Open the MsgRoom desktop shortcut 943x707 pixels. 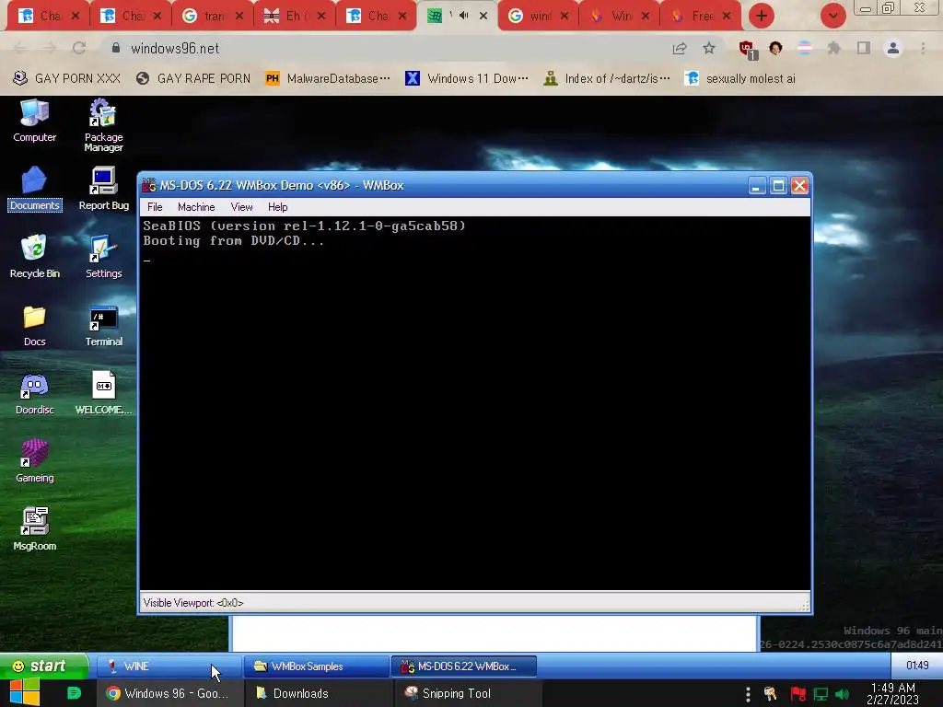click(x=34, y=529)
